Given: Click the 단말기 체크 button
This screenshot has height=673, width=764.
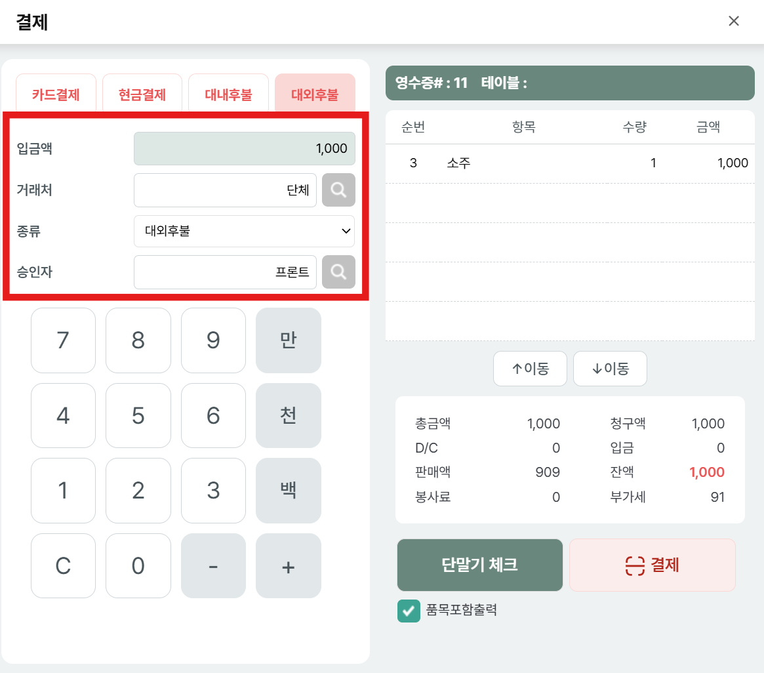Looking at the screenshot, I should click(x=479, y=565).
